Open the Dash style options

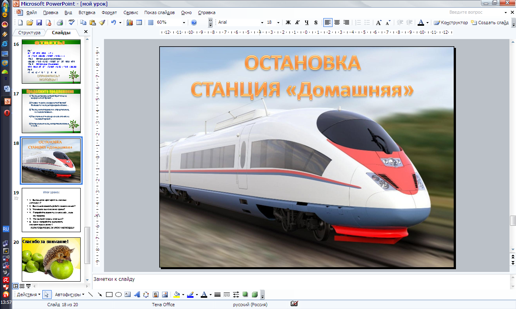pyautogui.click(x=227, y=295)
